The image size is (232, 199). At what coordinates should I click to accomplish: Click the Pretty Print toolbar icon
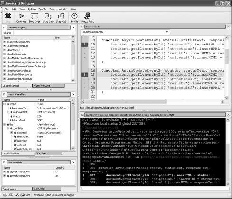click(87, 16)
